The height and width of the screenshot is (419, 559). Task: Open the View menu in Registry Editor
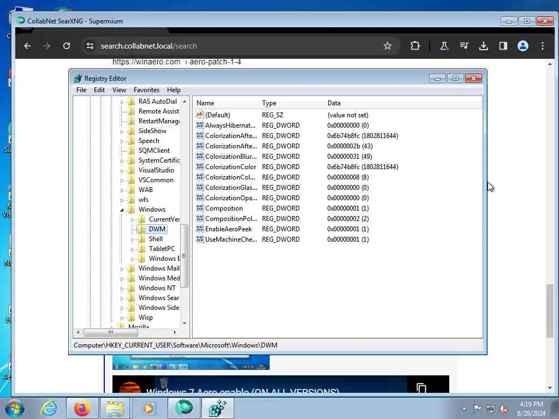pos(119,90)
